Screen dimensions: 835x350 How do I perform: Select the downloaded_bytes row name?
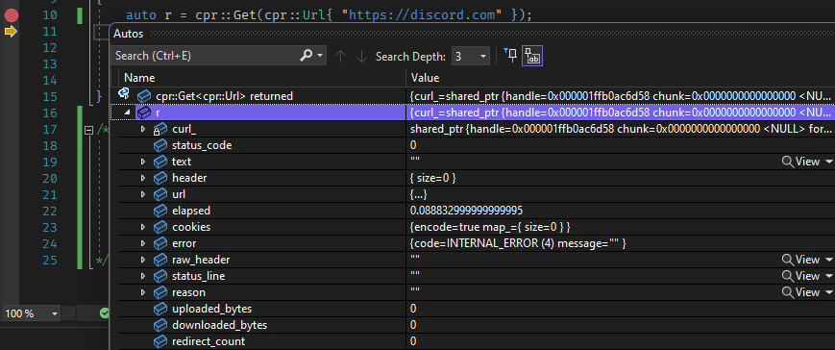[219, 325]
